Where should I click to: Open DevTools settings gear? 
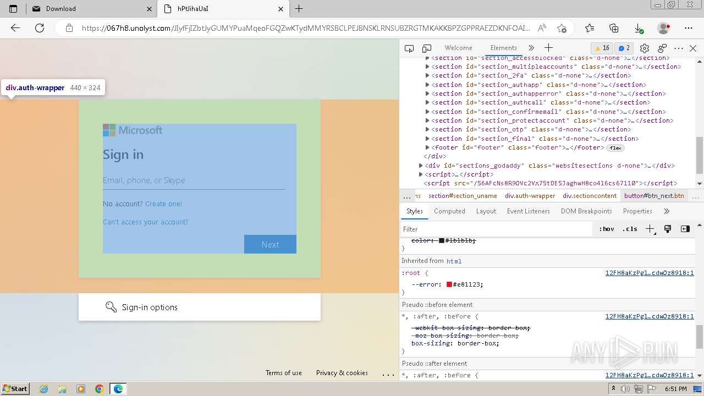coord(645,48)
